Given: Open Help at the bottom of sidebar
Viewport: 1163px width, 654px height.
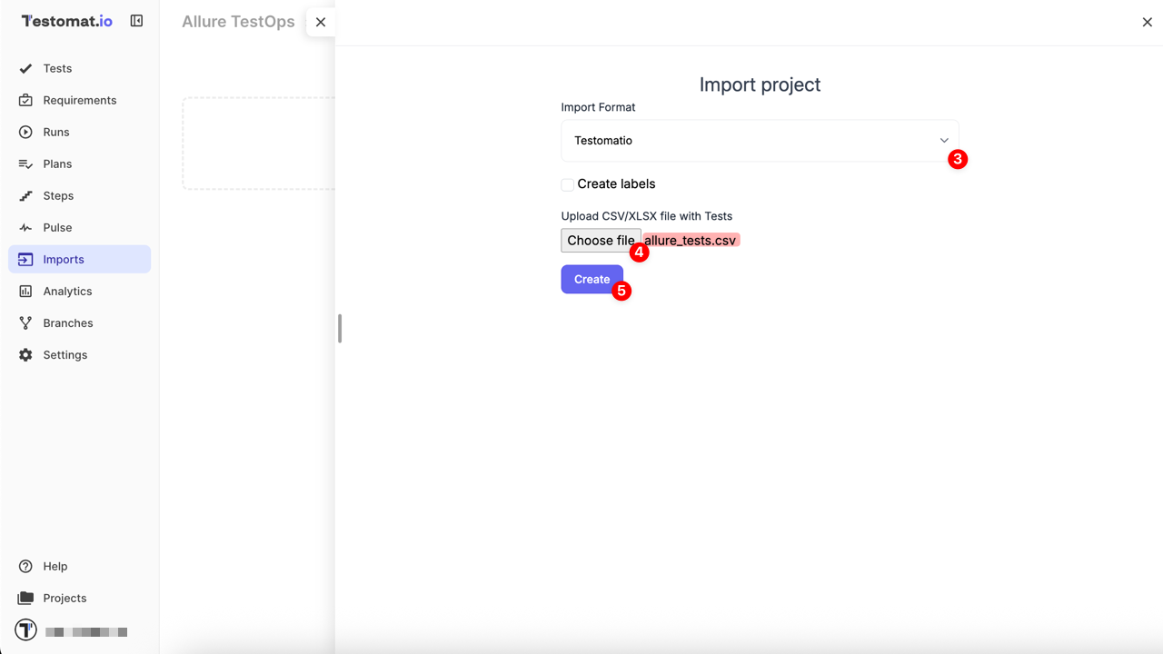Looking at the screenshot, I should [55, 566].
